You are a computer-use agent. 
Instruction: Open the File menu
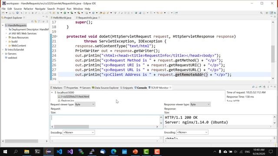[x=3, y=9]
